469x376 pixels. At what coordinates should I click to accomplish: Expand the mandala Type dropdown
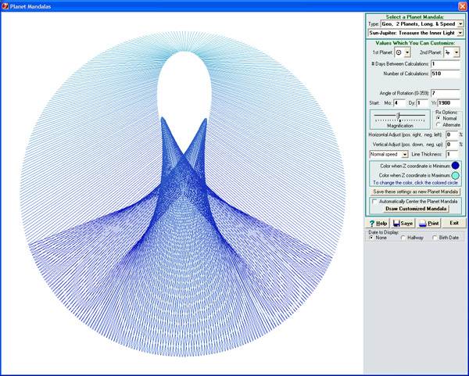(460, 24)
